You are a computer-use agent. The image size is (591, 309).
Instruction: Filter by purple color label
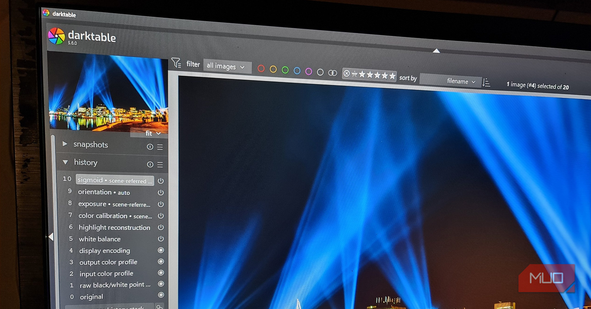pyautogui.click(x=309, y=71)
